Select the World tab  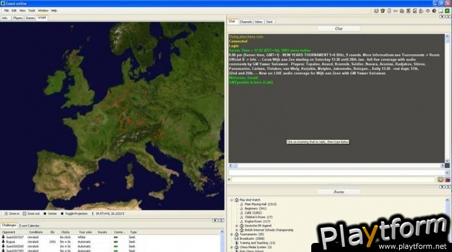coord(42,17)
